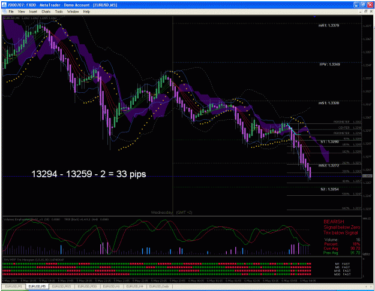
Task: Click the BEARISH status text
Action: pos(334,222)
